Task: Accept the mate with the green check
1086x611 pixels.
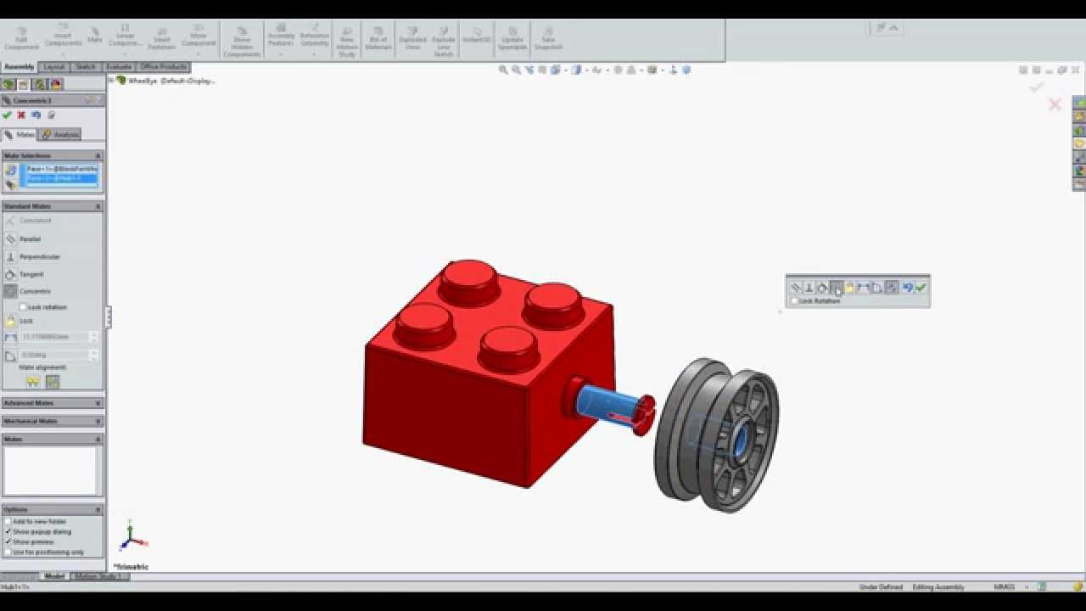Action: pos(7,115)
